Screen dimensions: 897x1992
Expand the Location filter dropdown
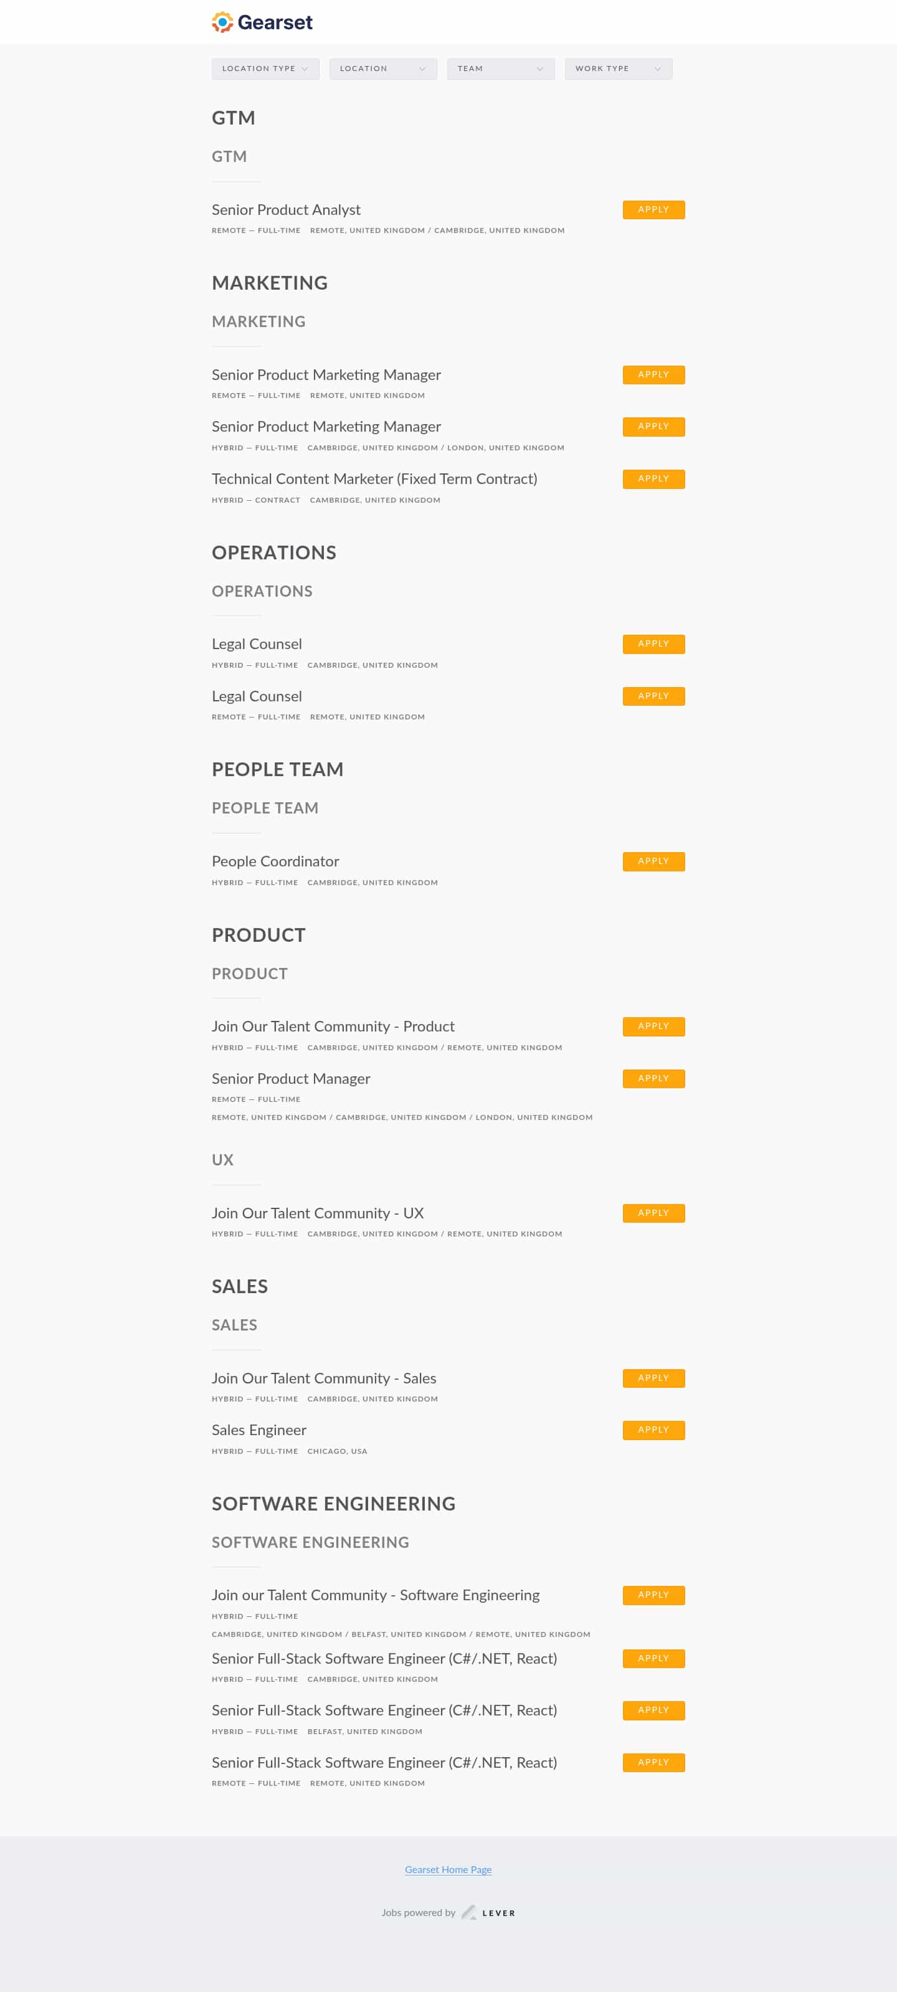(x=382, y=69)
